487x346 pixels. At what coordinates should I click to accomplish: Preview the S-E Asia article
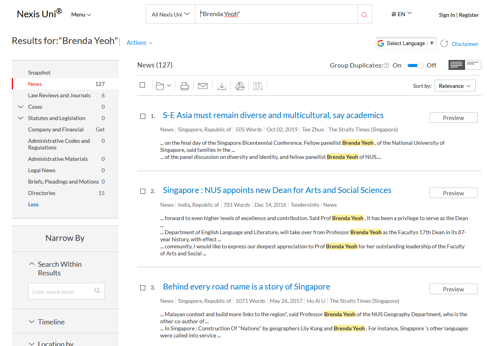[453, 118]
